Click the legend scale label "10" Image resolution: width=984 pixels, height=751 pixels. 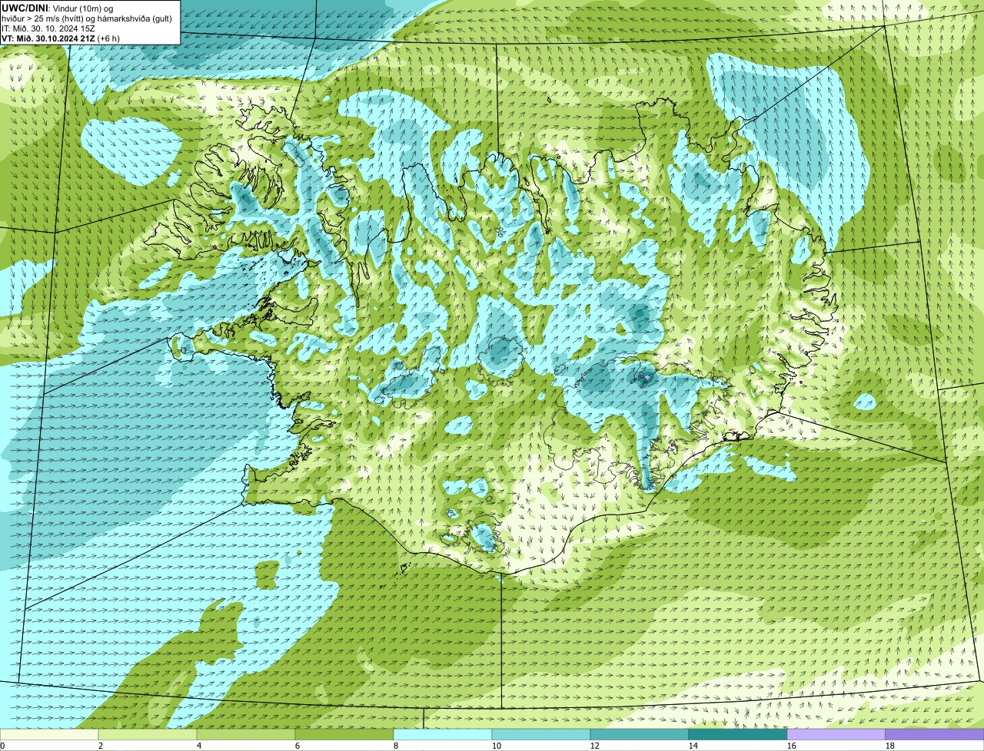(x=497, y=746)
